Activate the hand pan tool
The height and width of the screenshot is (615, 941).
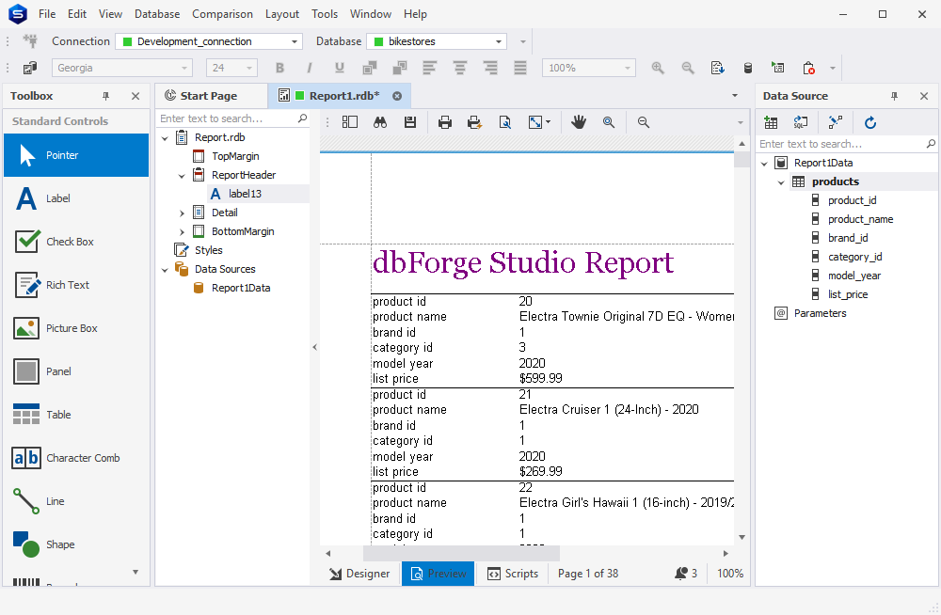pyautogui.click(x=579, y=122)
